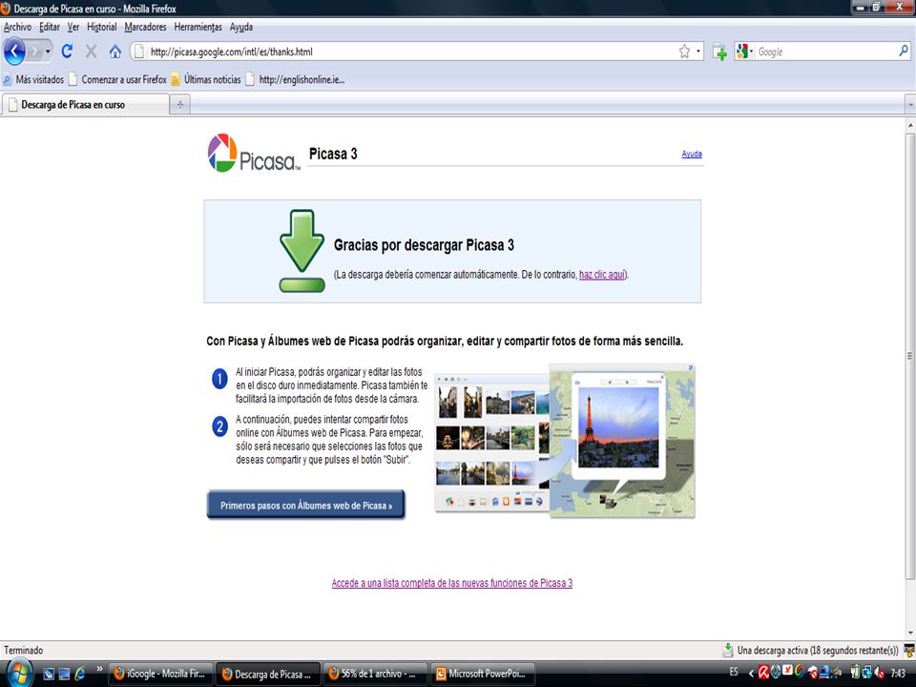This screenshot has height=687, width=916.
Task: Open 'Comenzar a usar Firefox' bookmark
Action: coord(118,79)
